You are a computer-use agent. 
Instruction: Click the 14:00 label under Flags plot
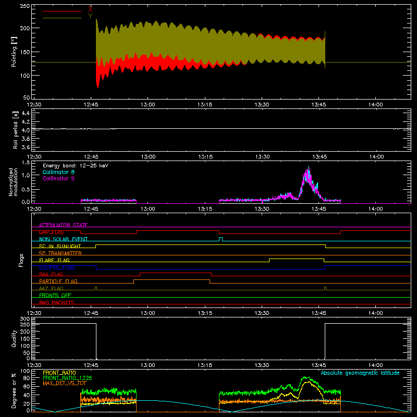[x=376, y=313]
